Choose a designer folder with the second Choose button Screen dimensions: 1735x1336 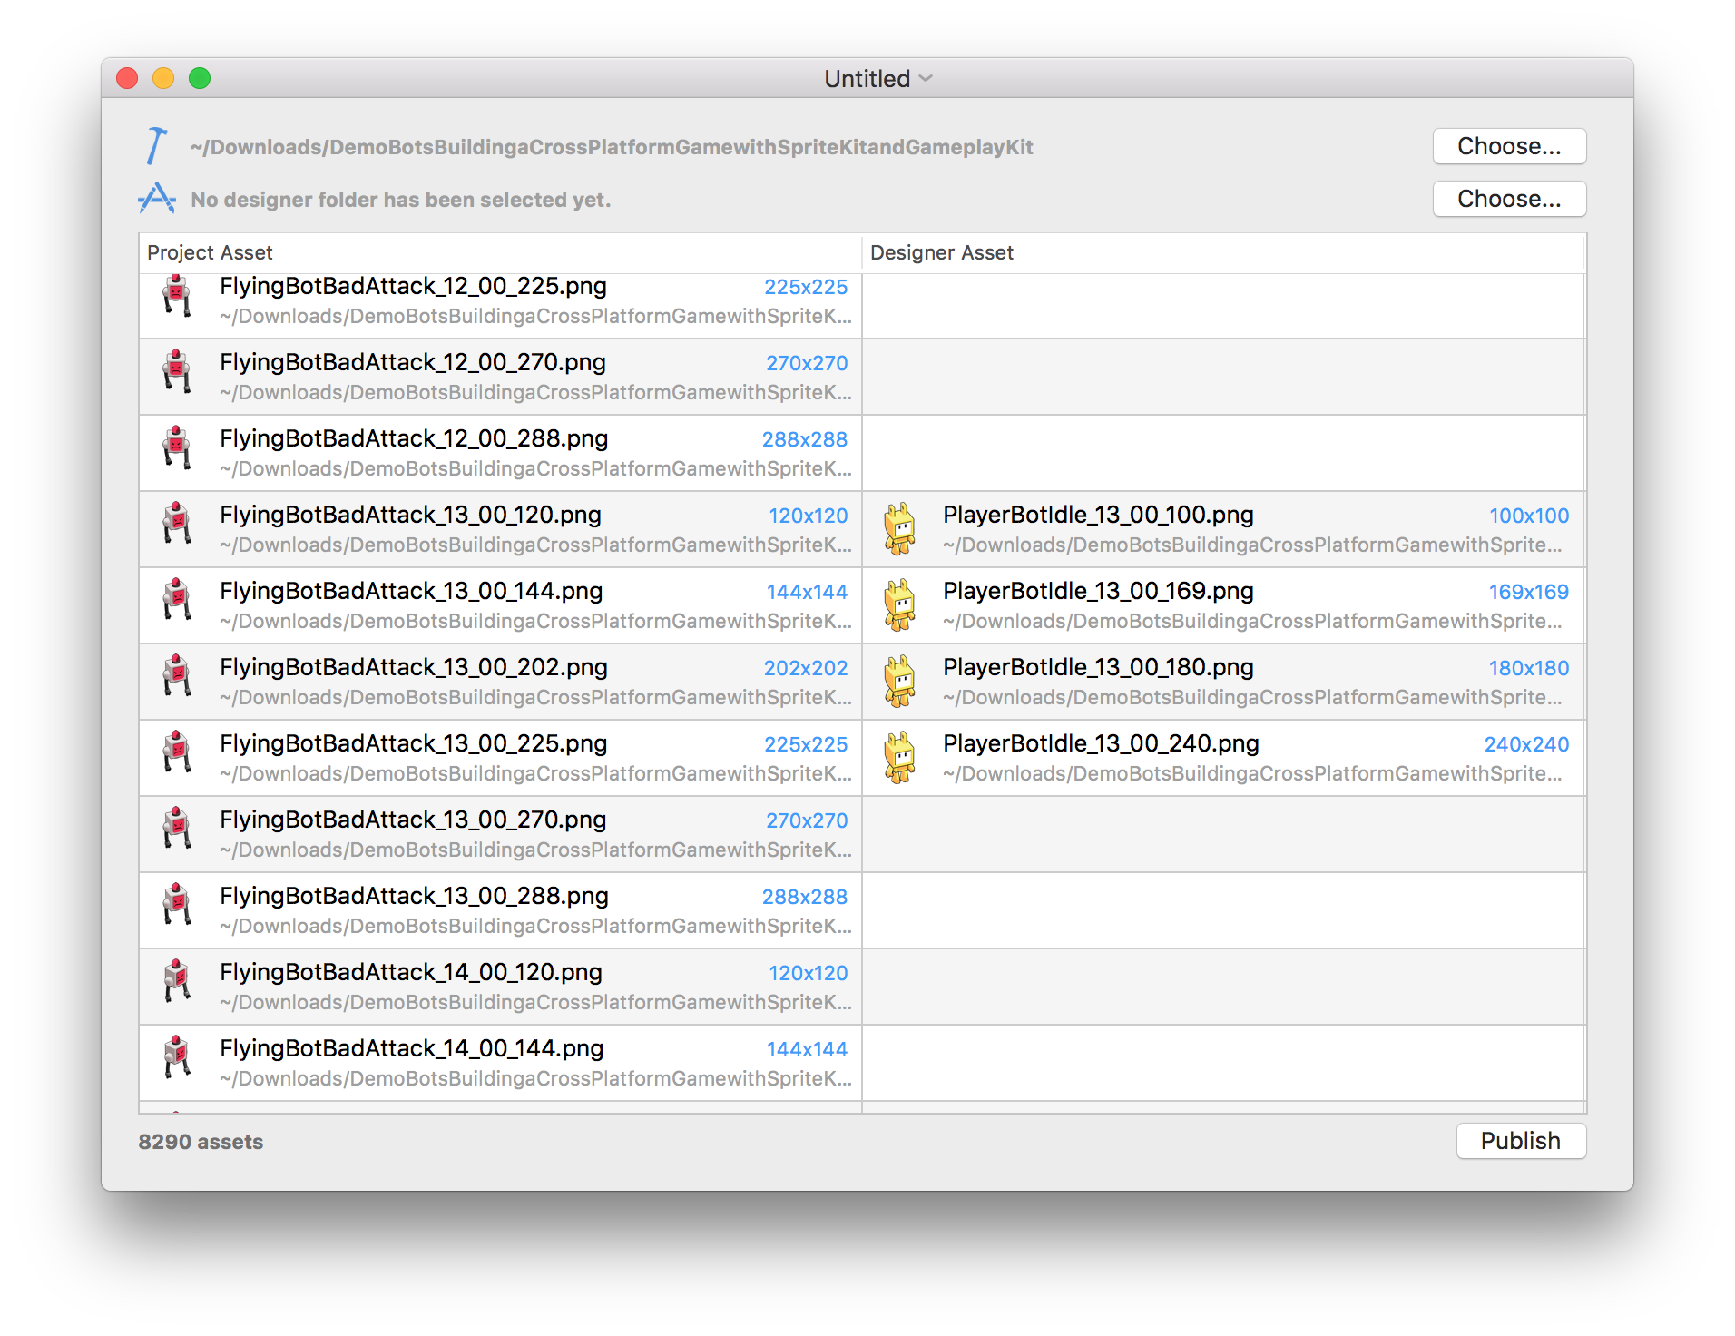1508,199
